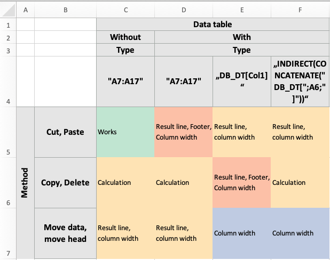Select "Result line, column width" cell C7
The height and width of the screenshot is (260, 330).
click(125, 233)
